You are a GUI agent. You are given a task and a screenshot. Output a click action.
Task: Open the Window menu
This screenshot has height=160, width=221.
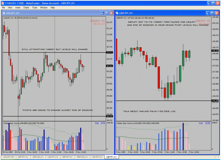(44, 8)
